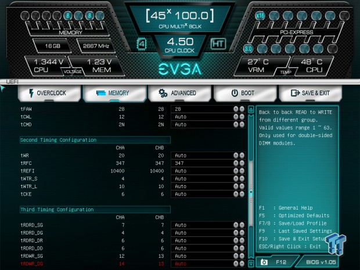This screenshot has height=270, width=360.
Task: Increase tFAW value with plus button
Action: tap(236, 109)
